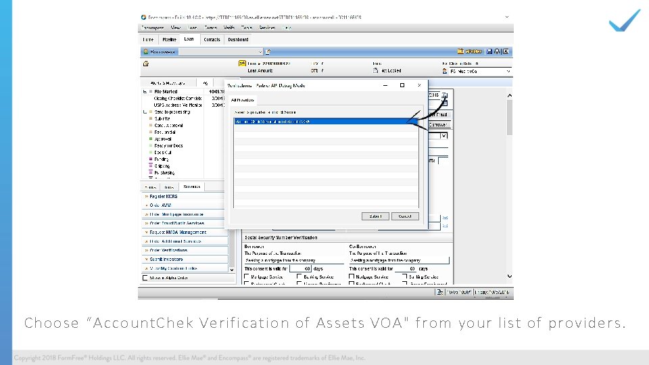Click the save loan disk icon
This screenshot has height=365, width=649.
click(489, 51)
